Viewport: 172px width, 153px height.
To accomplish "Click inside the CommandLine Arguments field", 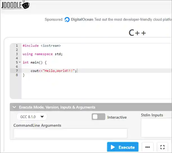I will pos(70,133).
